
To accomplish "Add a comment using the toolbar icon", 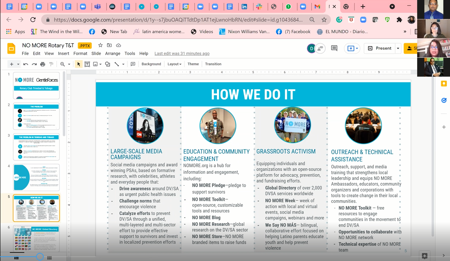I will tap(133, 64).
